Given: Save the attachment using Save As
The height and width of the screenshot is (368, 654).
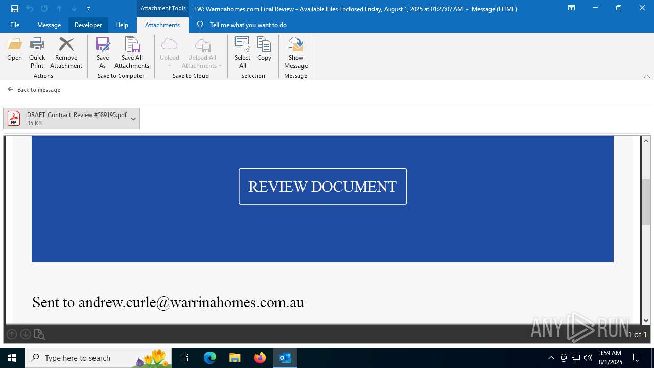Looking at the screenshot, I should click(x=102, y=53).
